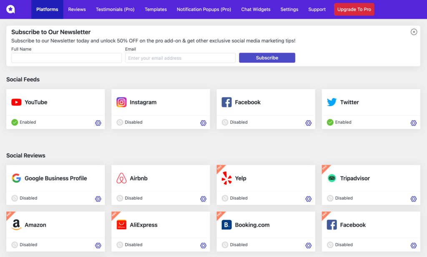Click the Yelp settings gear icon

coord(308,199)
